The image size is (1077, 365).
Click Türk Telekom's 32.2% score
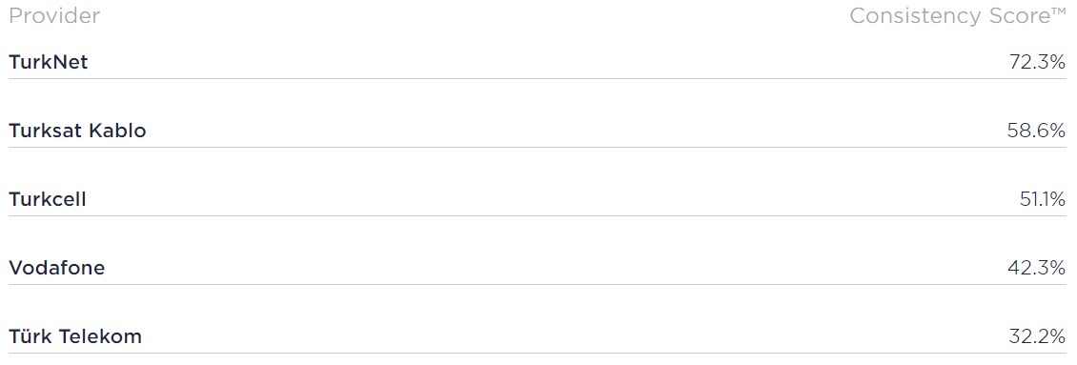coord(1037,337)
